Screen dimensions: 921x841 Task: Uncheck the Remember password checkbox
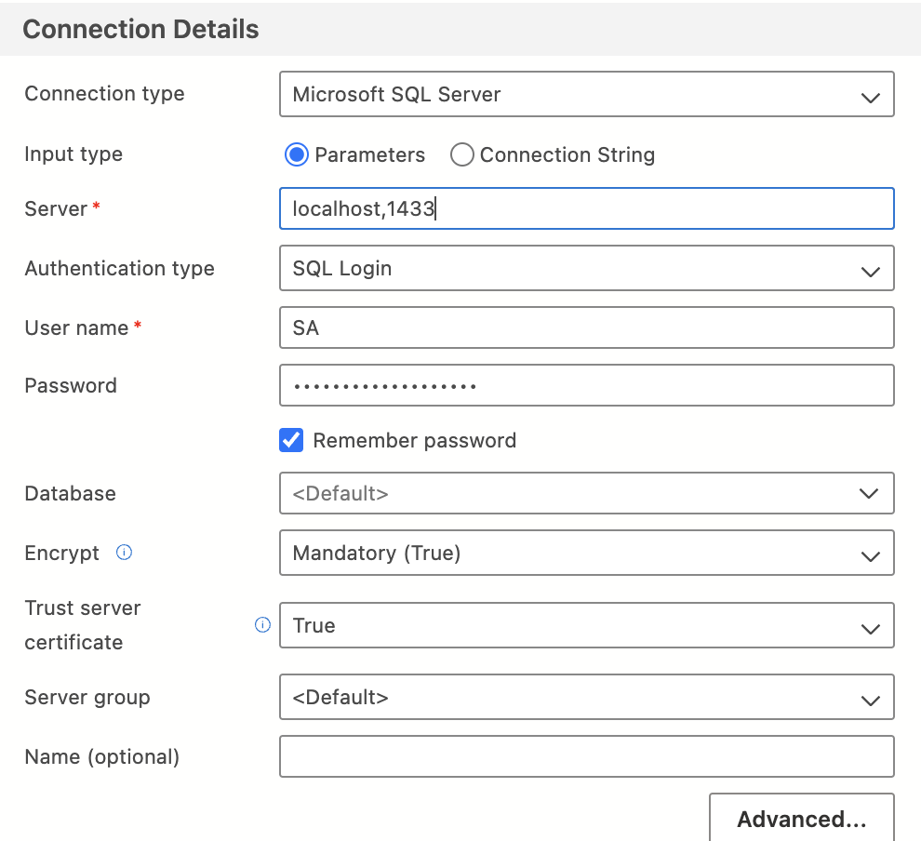click(x=291, y=440)
